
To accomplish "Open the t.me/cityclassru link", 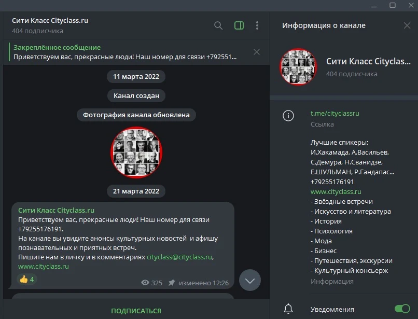I will point(335,114).
